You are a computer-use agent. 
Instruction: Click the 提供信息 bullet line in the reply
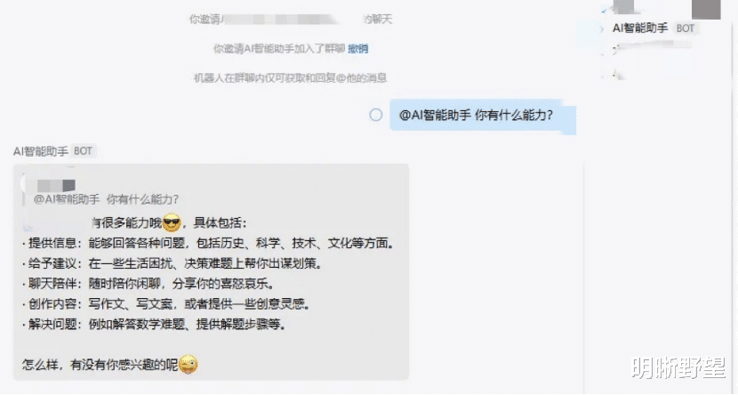pyautogui.click(x=208, y=244)
